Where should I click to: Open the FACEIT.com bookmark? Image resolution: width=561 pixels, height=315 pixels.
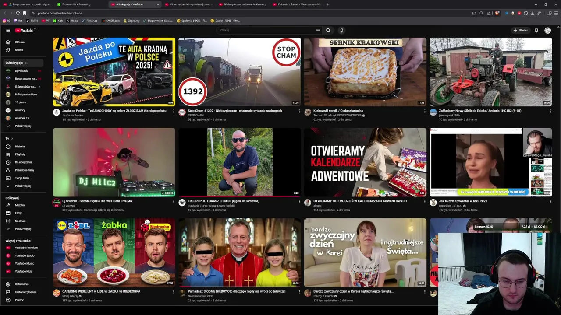point(110,21)
